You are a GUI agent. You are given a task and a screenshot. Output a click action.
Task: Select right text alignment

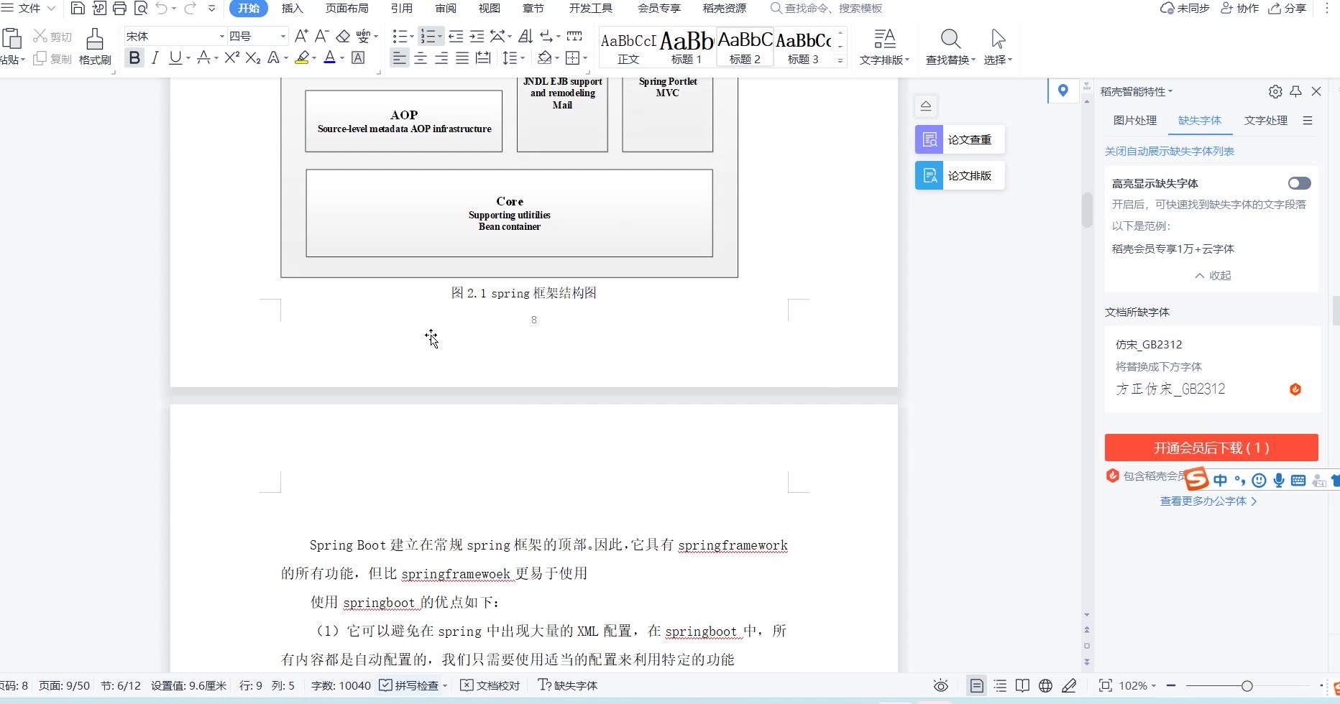tap(441, 58)
